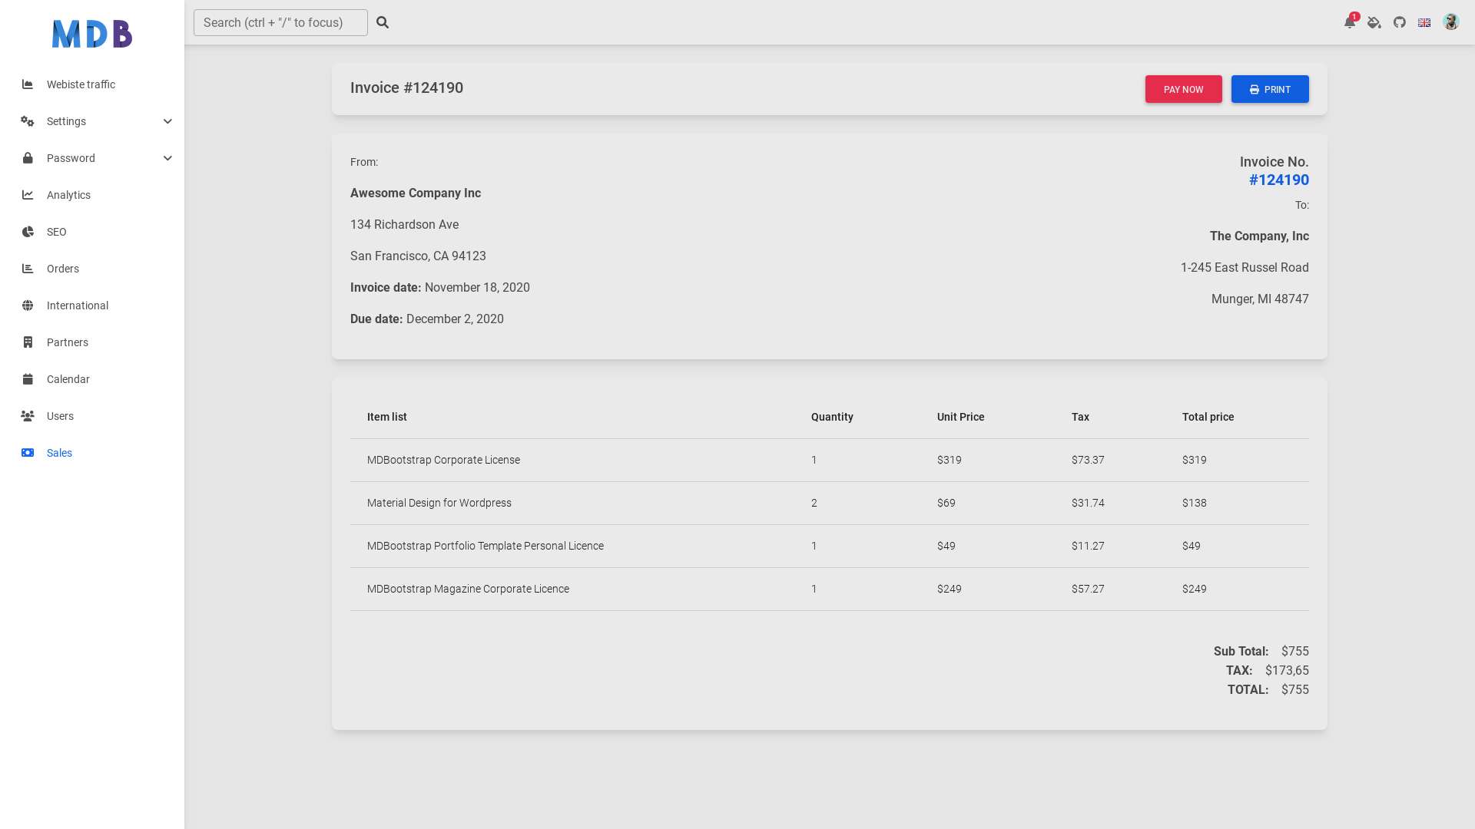Expand the Password section
This screenshot has height=829, width=1475.
pos(71,158)
